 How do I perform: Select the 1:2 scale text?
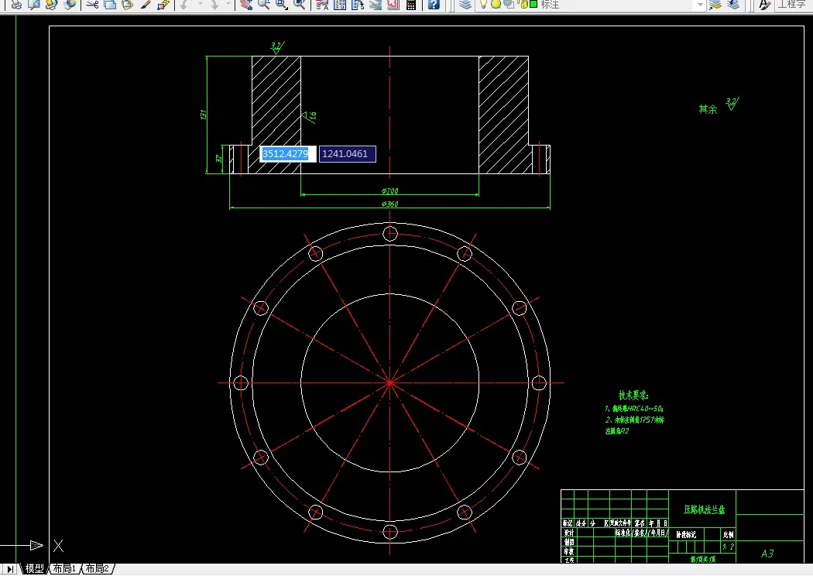tap(729, 547)
